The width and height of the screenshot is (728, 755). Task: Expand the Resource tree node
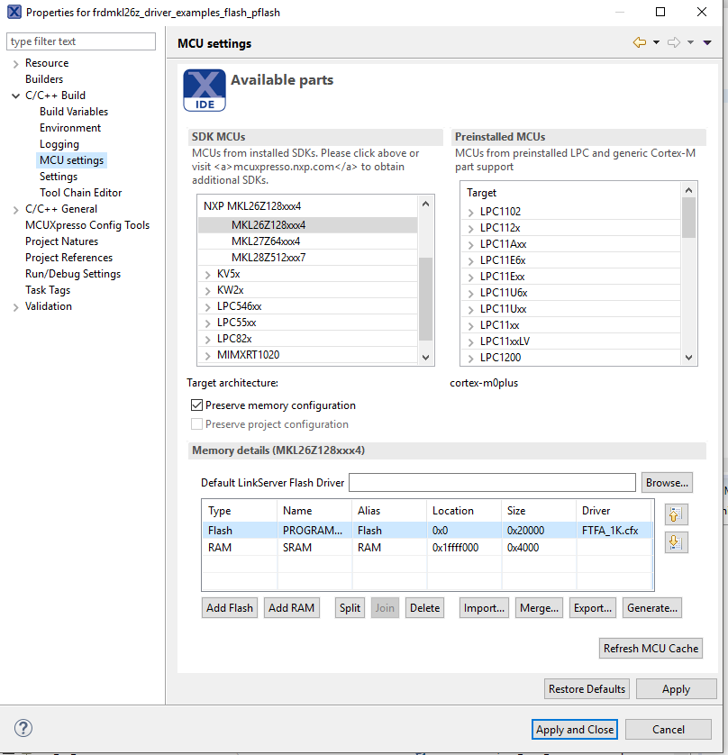(16, 64)
